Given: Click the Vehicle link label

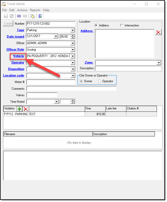Looking at the screenshot, I should tap(19, 56).
